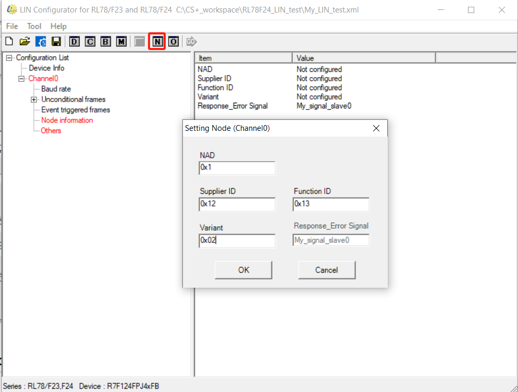Select the Function ID row in the list
Image resolution: width=518 pixels, height=392 pixels.
tap(215, 88)
